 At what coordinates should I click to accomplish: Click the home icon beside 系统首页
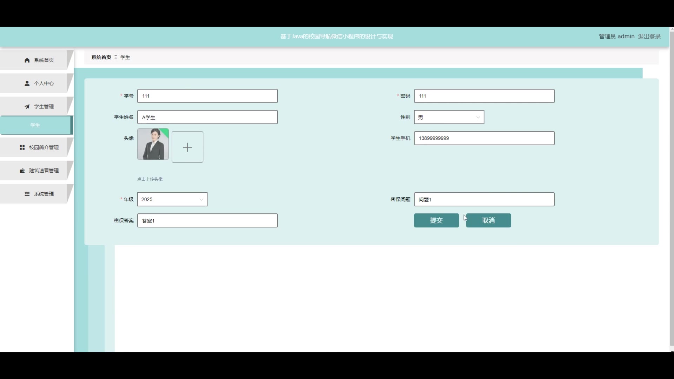27,60
